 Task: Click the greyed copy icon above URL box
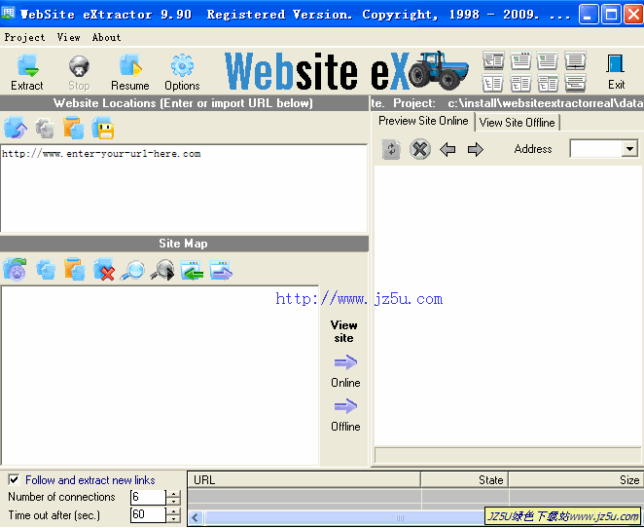[45, 128]
